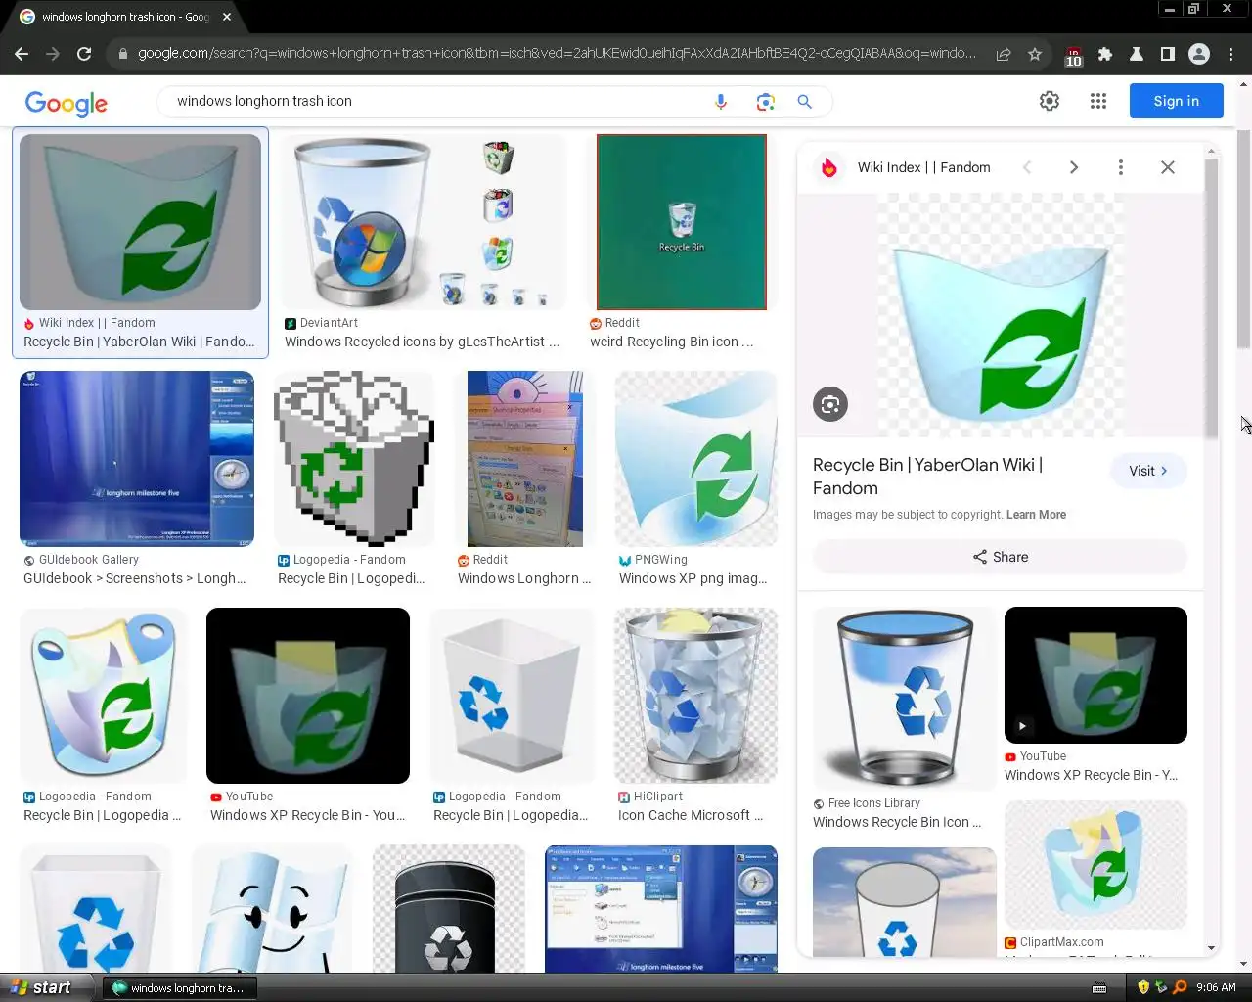Open the pixelated Logopedia recycle bin thumbnail
Image resolution: width=1252 pixels, height=1002 pixels.
tap(354, 459)
